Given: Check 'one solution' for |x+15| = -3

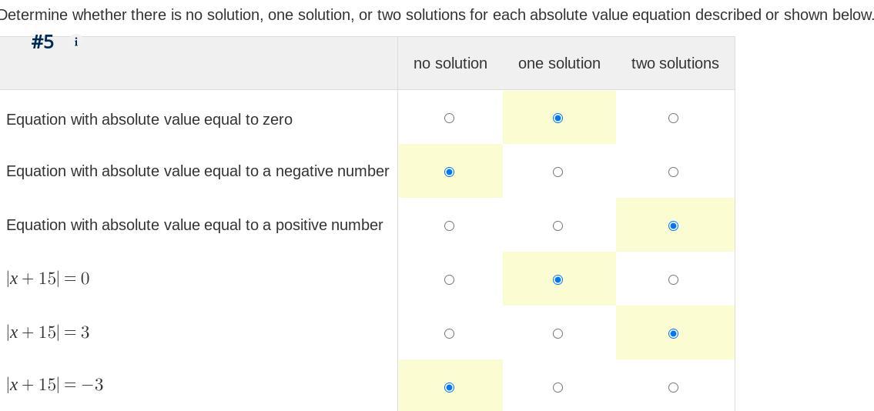Looking at the screenshot, I should [558, 387].
